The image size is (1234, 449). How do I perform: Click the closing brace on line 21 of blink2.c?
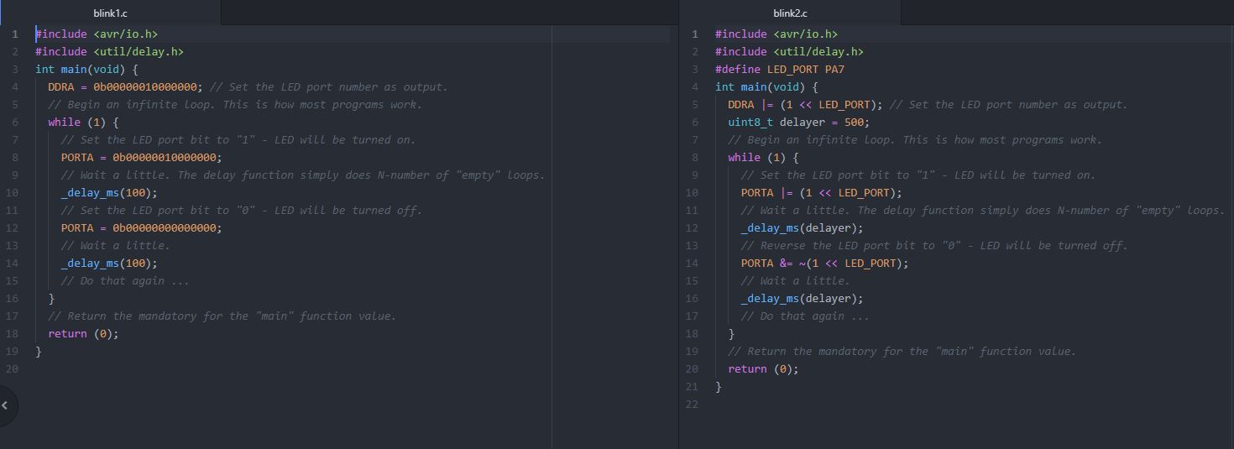(719, 387)
